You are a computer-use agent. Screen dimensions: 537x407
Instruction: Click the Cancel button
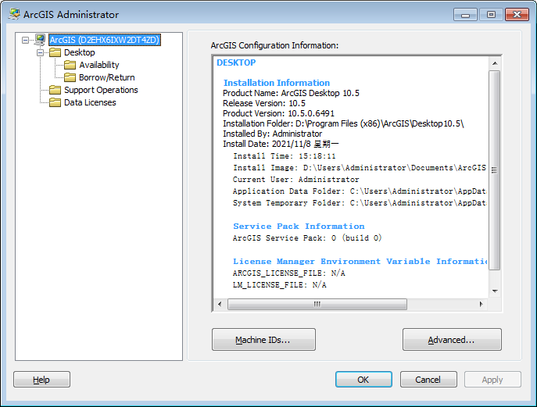tap(428, 380)
